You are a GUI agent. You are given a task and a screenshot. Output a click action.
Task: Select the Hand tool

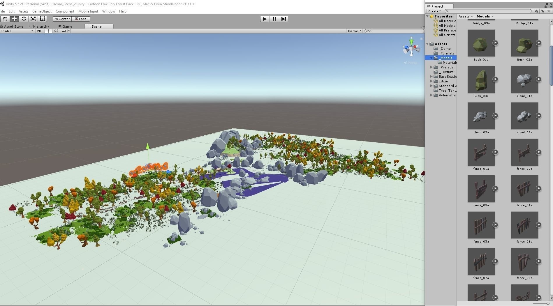(x=5, y=19)
